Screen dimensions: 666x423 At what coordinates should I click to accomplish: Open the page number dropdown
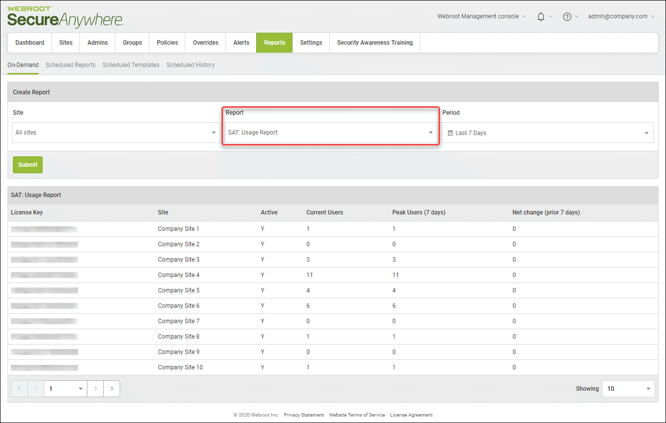point(66,389)
